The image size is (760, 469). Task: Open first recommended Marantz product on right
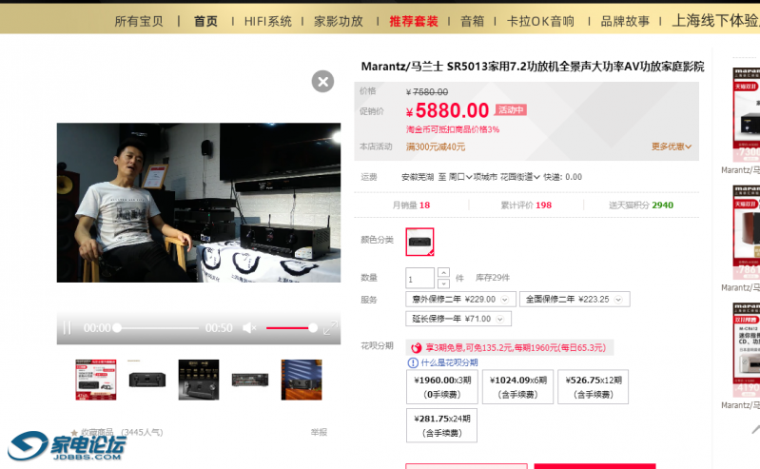746,115
